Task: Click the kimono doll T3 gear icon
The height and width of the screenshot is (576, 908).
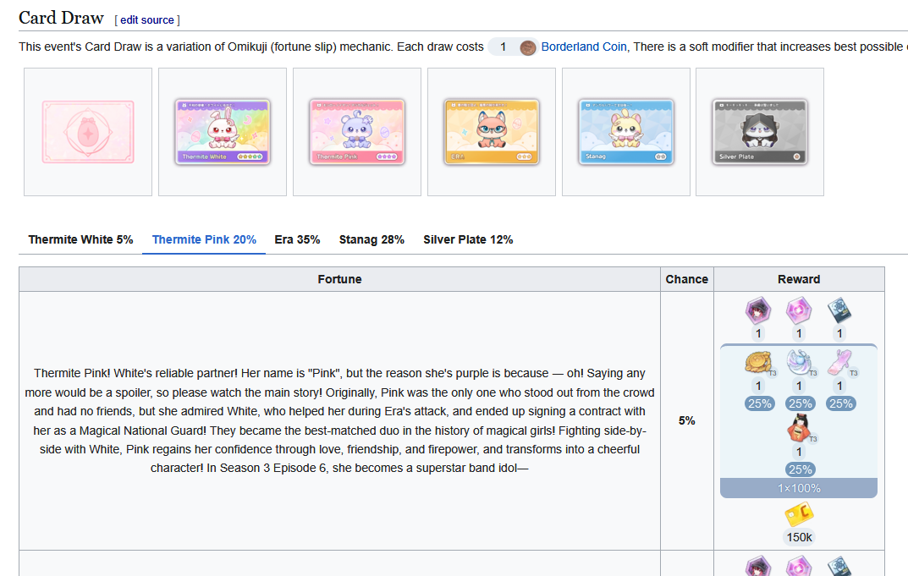Action: pyautogui.click(x=799, y=429)
